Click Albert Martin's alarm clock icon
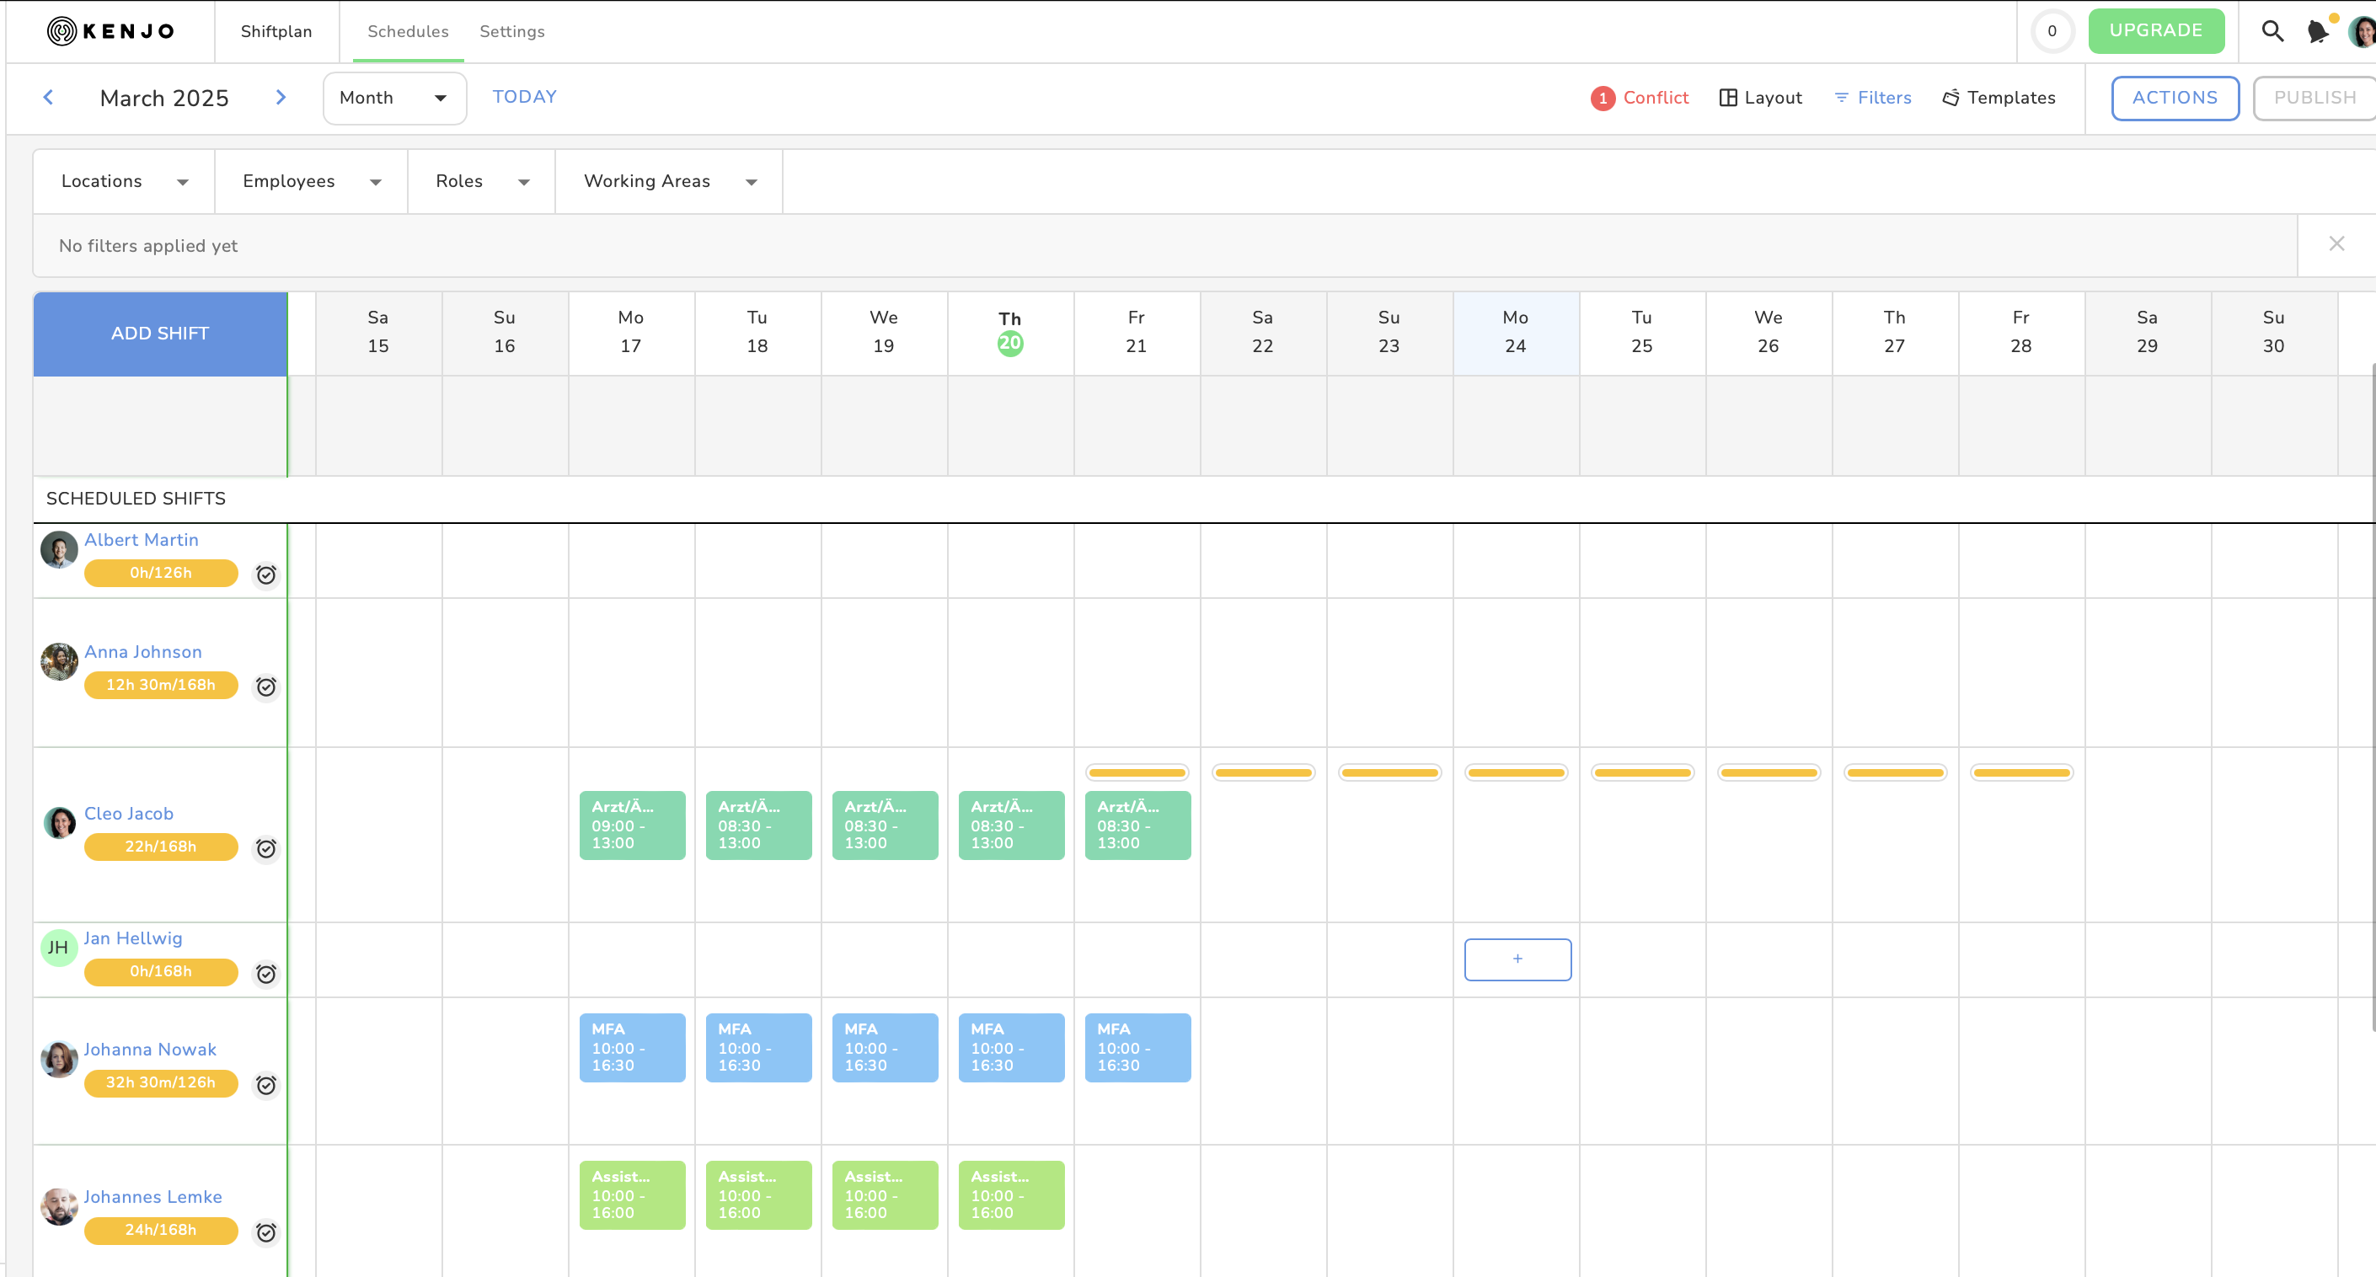Image resolution: width=2376 pixels, height=1277 pixels. 265,574
